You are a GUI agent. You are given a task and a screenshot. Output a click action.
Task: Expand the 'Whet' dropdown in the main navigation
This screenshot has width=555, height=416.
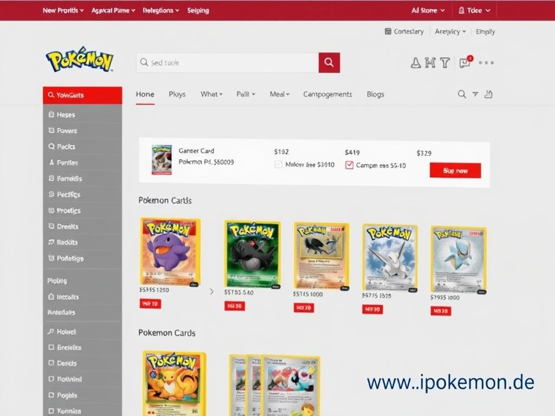(211, 94)
